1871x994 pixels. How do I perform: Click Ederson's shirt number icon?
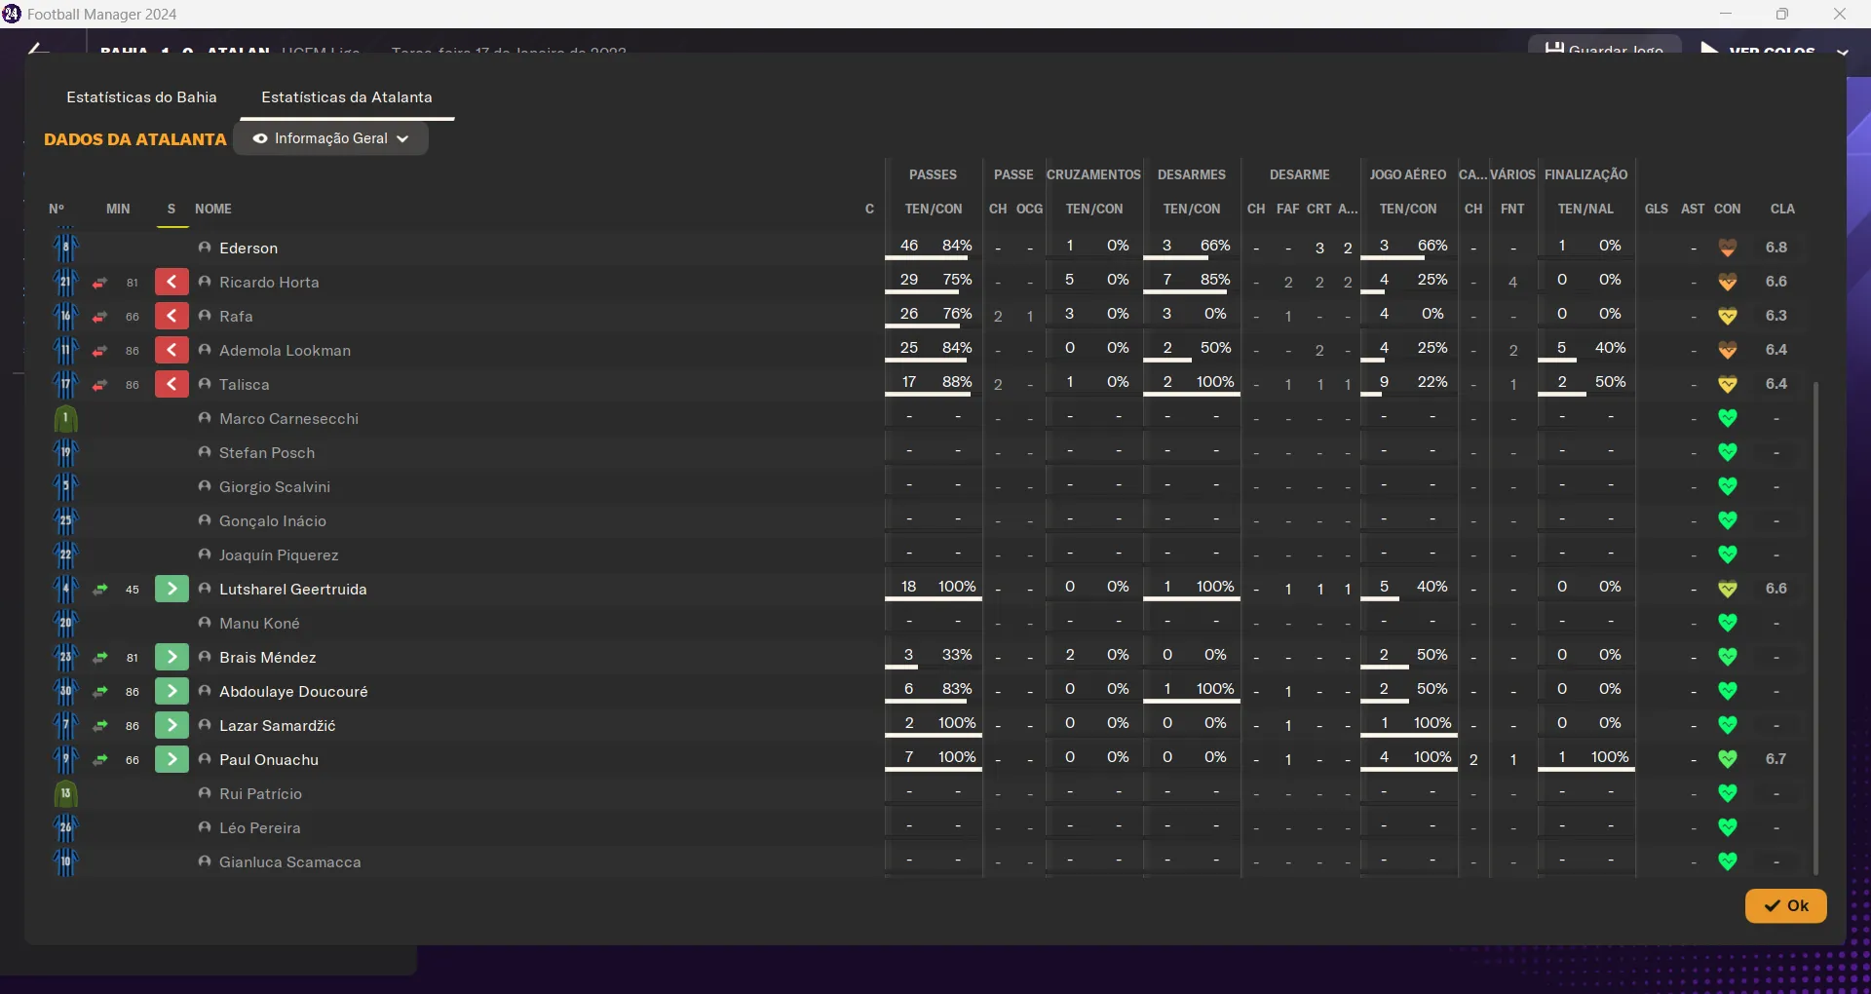coord(65,248)
